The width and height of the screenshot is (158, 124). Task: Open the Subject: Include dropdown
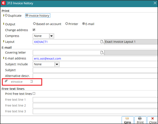pos(57,64)
